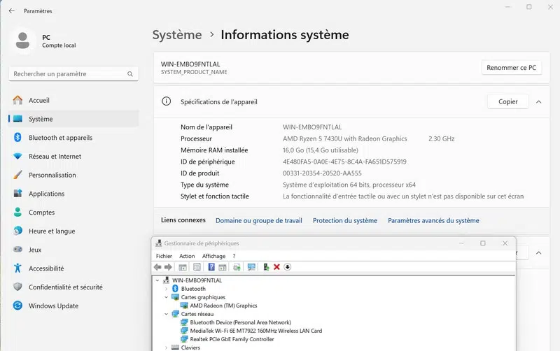560x351 pixels.
Task: Click the red X uninstall device icon
Action: 276,267
